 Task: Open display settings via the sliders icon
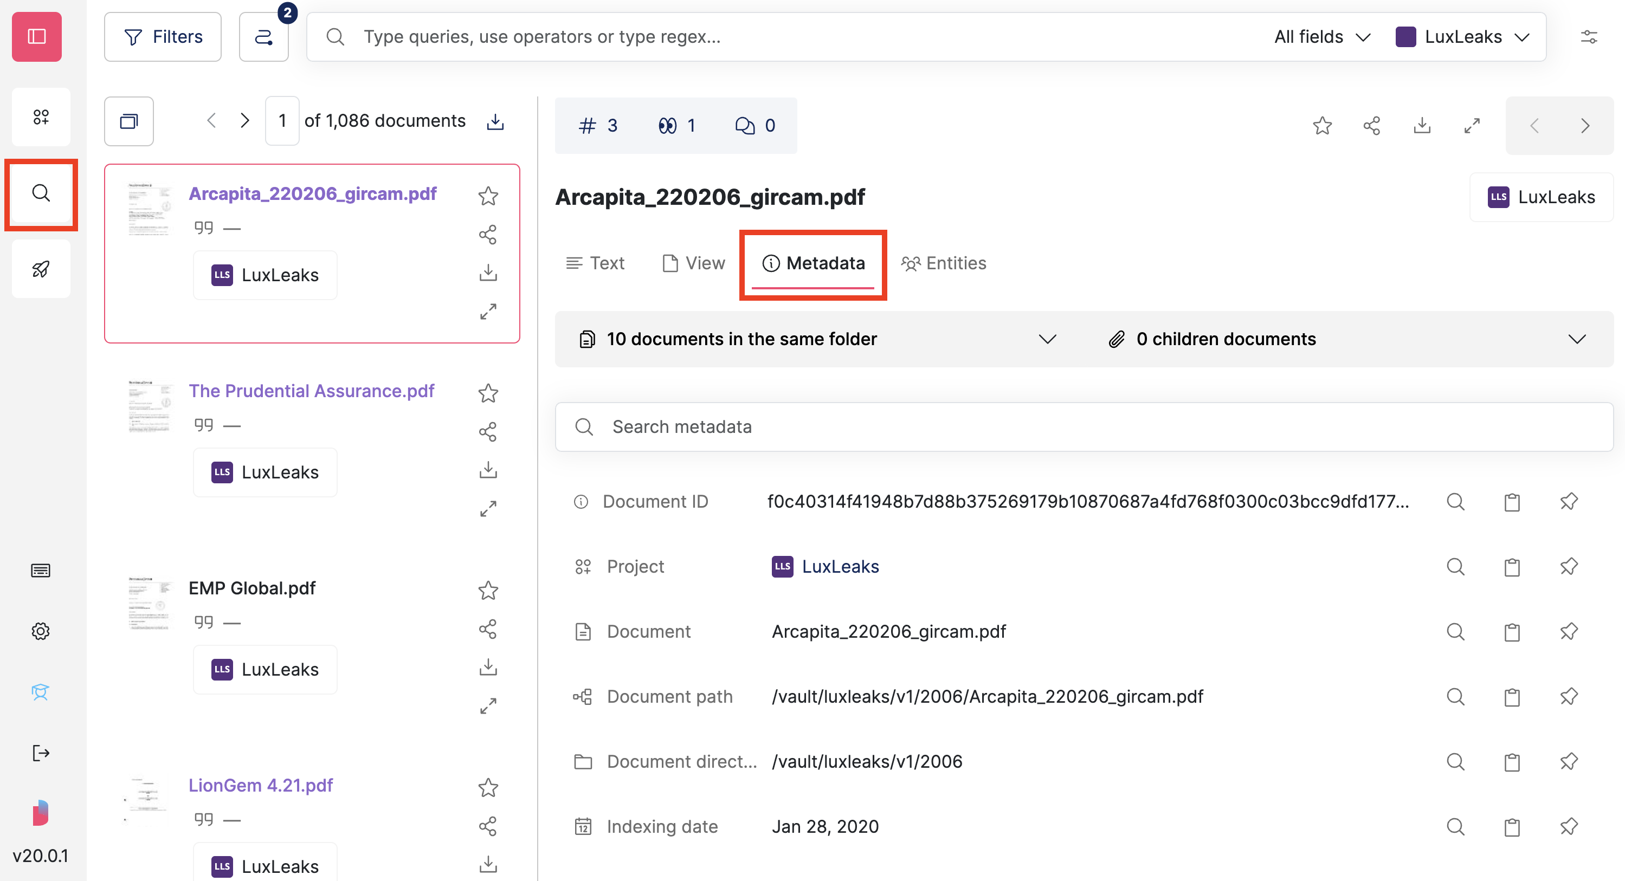pyautogui.click(x=1590, y=37)
